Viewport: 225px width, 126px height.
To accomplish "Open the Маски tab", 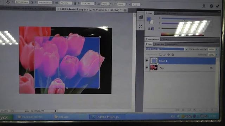I will click(x=165, y=39).
